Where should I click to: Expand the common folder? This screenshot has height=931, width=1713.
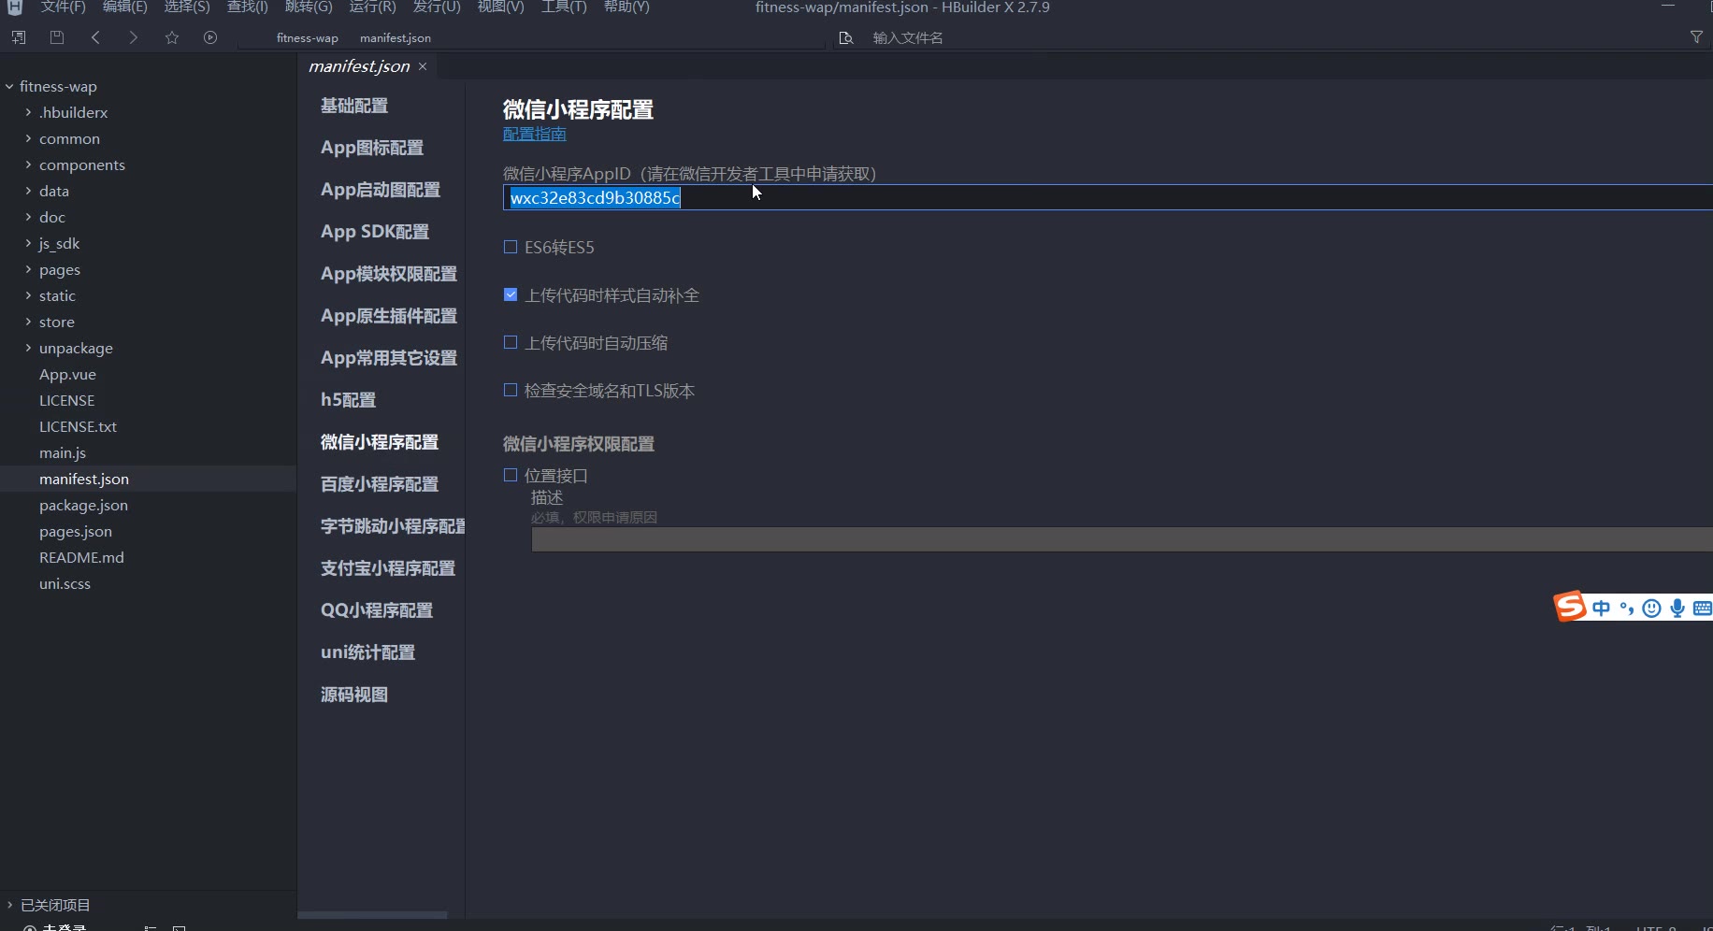[x=28, y=138]
